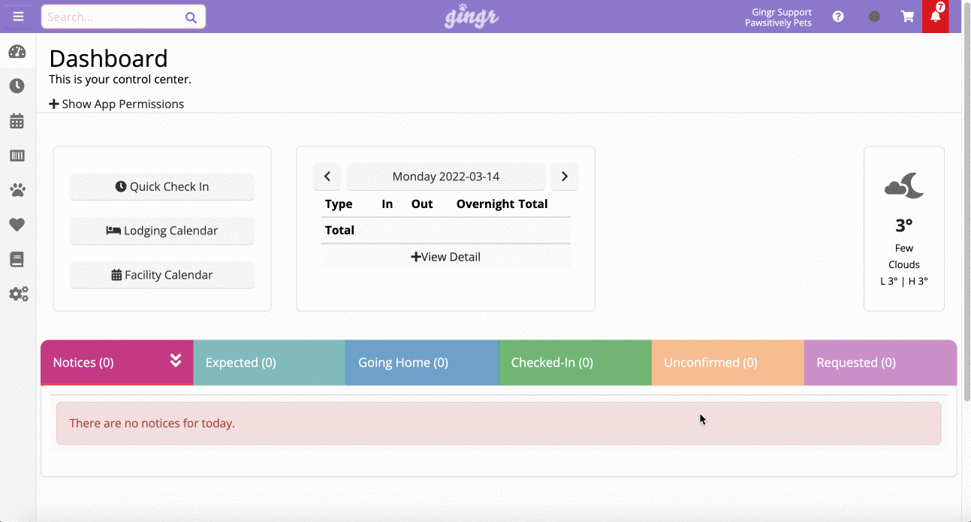Click the Type column header

coord(339,204)
